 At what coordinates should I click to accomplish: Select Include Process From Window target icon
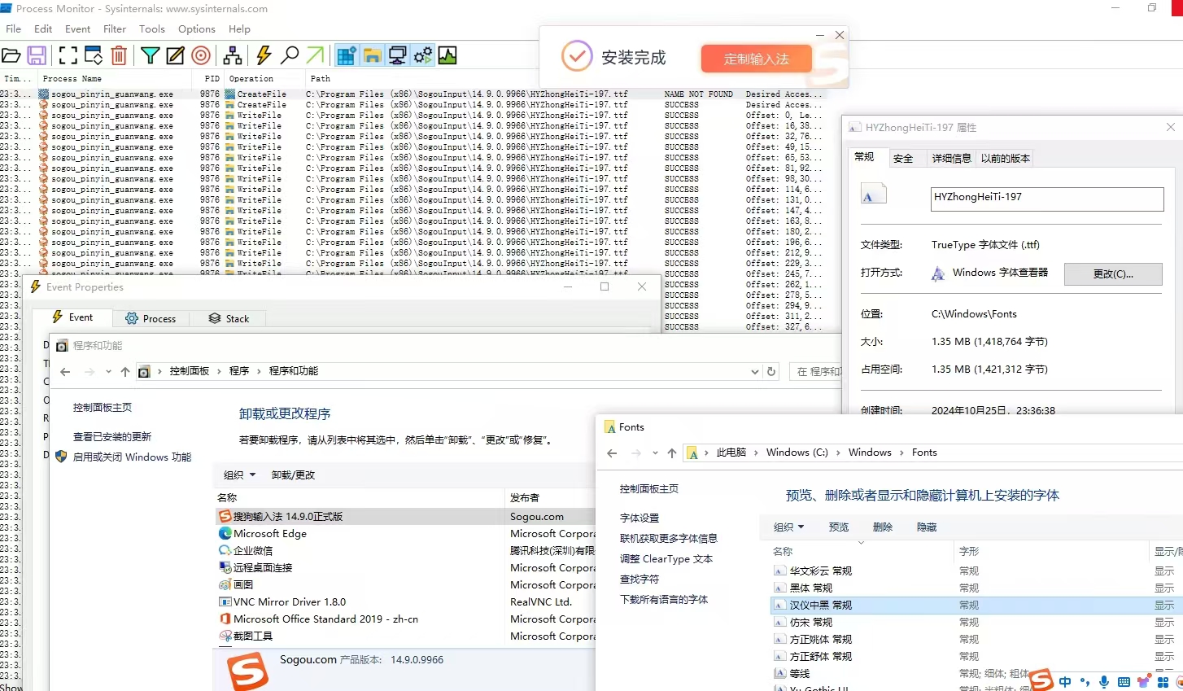click(x=201, y=55)
